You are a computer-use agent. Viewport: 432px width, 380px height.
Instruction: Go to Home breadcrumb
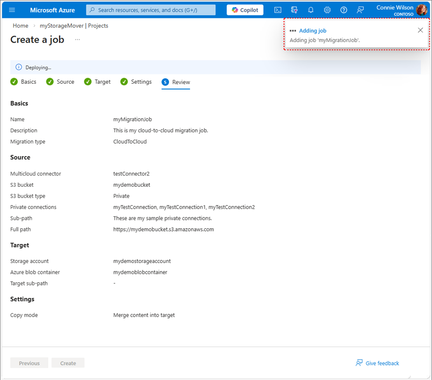21,25
